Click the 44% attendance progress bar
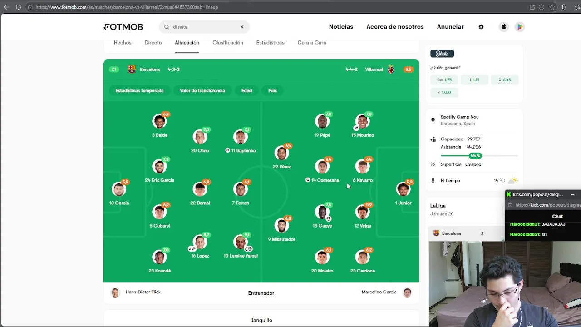 tap(479, 156)
